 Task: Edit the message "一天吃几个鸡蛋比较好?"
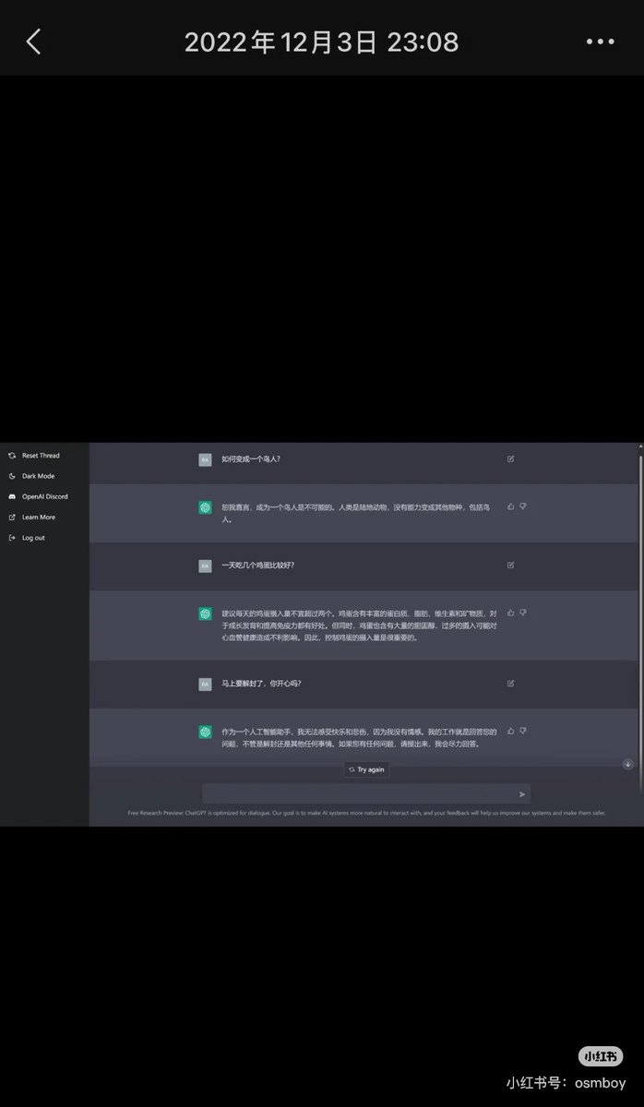511,565
